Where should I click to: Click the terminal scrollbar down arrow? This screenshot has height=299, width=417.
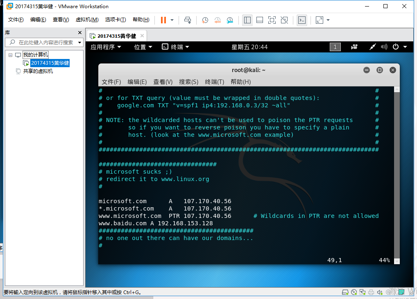397,261
